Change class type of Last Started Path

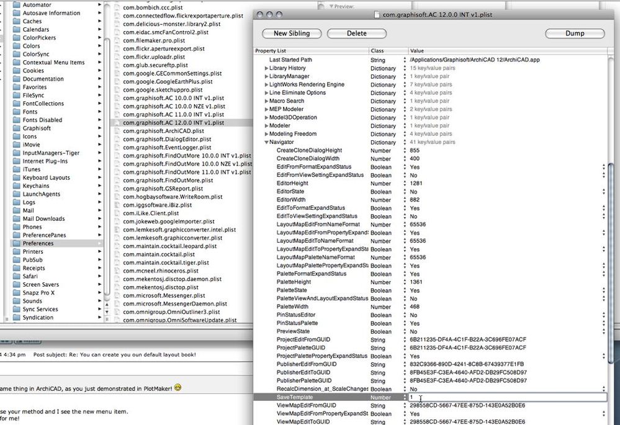pos(405,60)
